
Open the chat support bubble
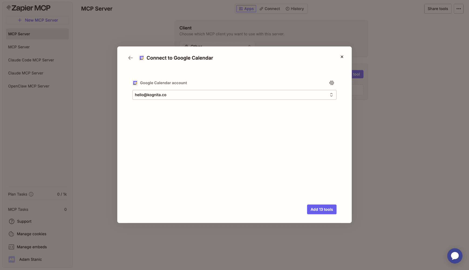[455, 256]
